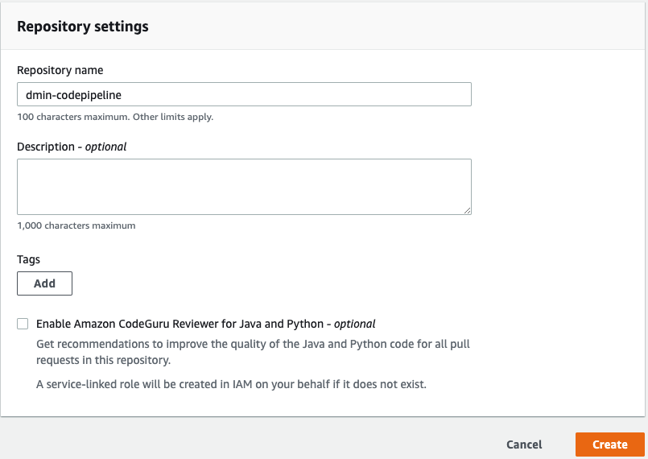Click the Cancel button

[524, 445]
